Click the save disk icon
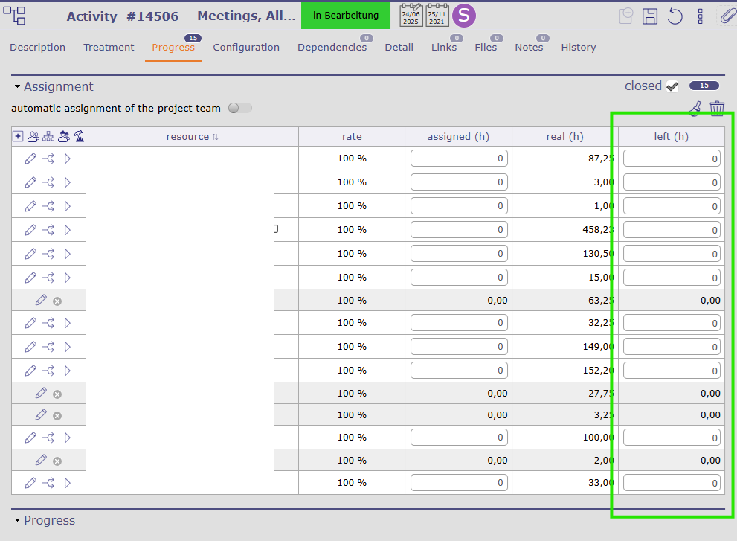The width and height of the screenshot is (737, 541). [649, 16]
